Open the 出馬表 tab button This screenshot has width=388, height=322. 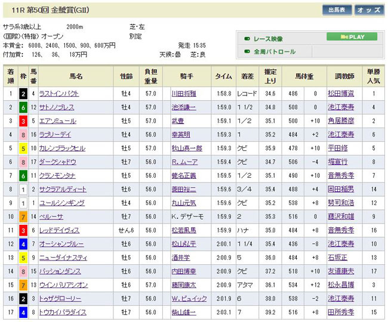[337, 10]
